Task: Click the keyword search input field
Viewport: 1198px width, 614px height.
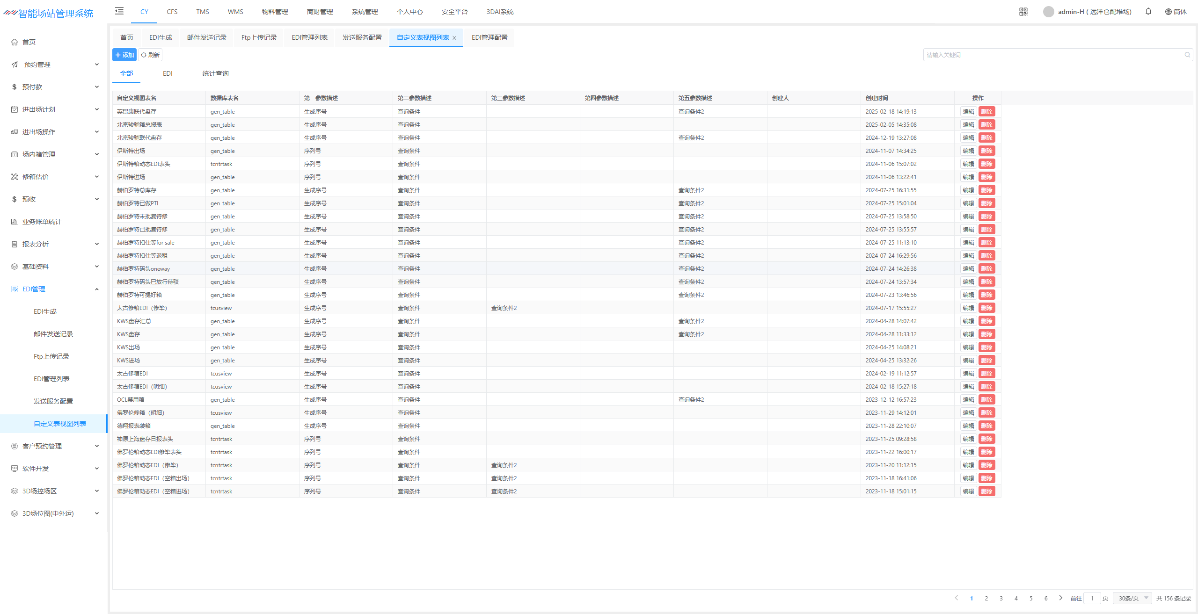Action: [x=1053, y=55]
